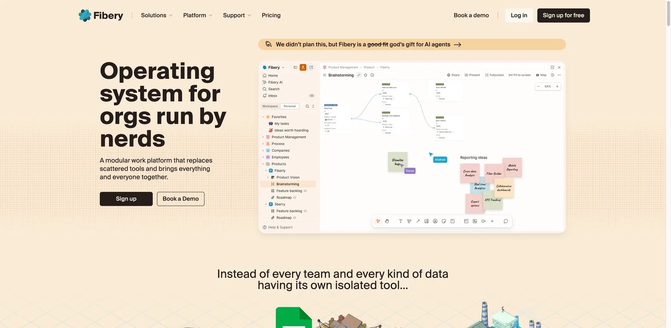This screenshot has height=328, width=671.
Task: Click the Fibery logo in site header
Action: (101, 15)
